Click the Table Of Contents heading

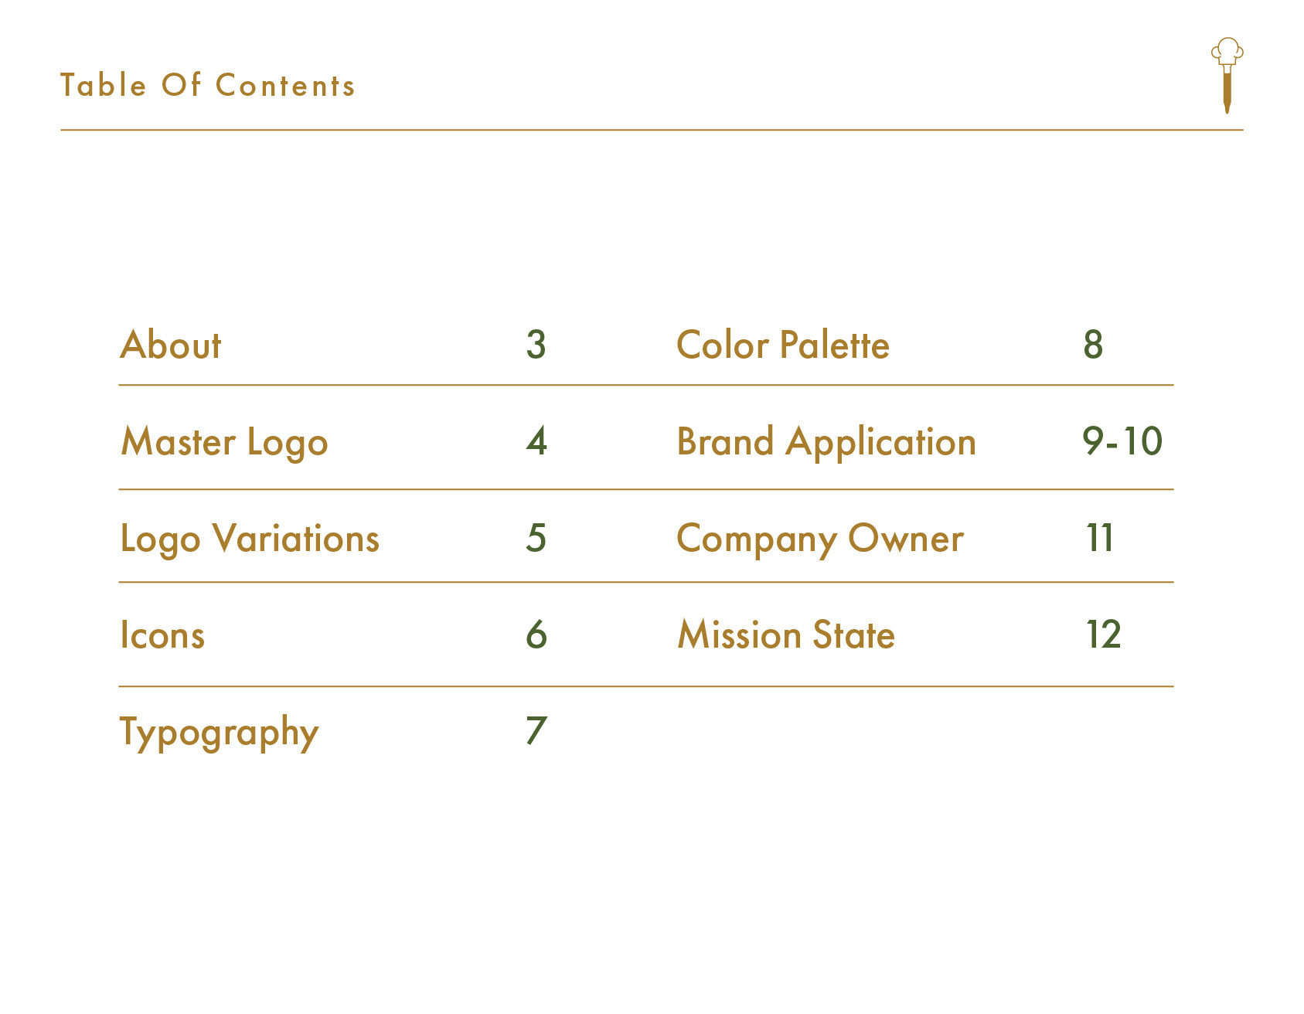click(x=207, y=85)
